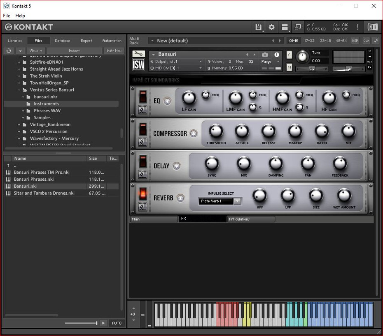The height and width of the screenshot is (336, 383).
Task: Open the Help menu
Action: [x=20, y=16]
